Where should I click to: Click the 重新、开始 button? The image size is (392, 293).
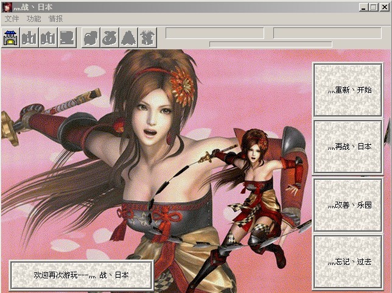click(348, 90)
